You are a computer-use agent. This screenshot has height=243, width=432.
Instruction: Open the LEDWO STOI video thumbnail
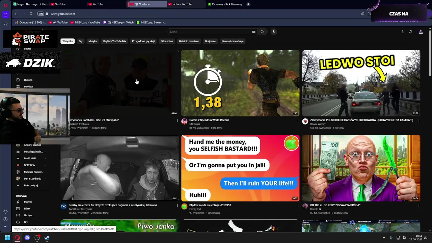(361, 83)
